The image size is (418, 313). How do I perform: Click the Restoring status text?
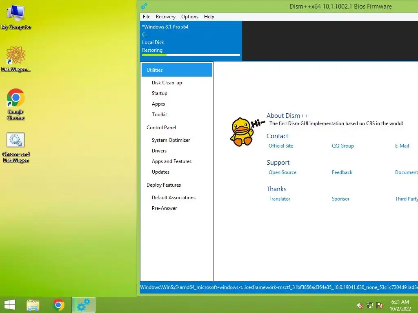[x=152, y=50]
